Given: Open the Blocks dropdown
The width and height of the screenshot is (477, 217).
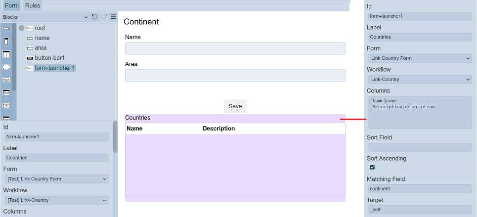Looking at the screenshot, I should pos(44,17).
